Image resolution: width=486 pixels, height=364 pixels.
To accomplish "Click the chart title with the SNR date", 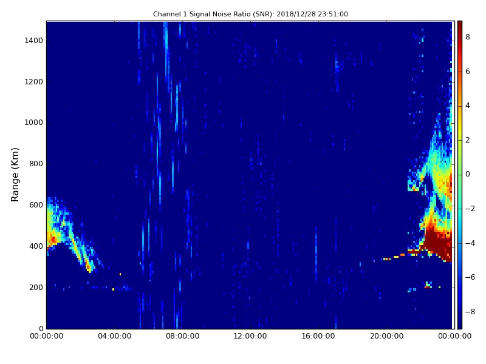I will tap(250, 14).
